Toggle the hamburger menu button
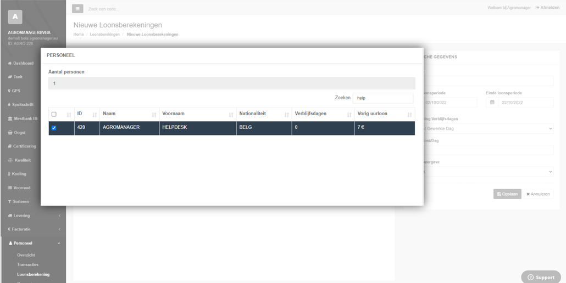566x283 pixels. 77,9
